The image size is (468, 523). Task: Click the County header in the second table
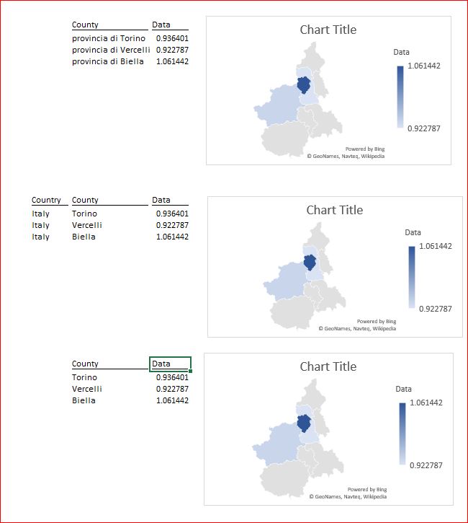click(x=85, y=200)
